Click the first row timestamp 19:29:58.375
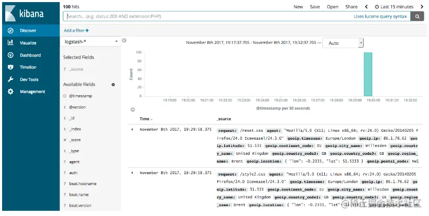Screen dimensions: 429x216 coord(176,129)
